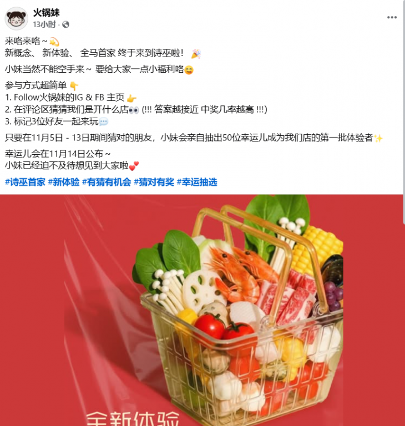This screenshot has width=405, height=426.
Task: Click the pointing-right hand emoji
Action: (131, 98)
